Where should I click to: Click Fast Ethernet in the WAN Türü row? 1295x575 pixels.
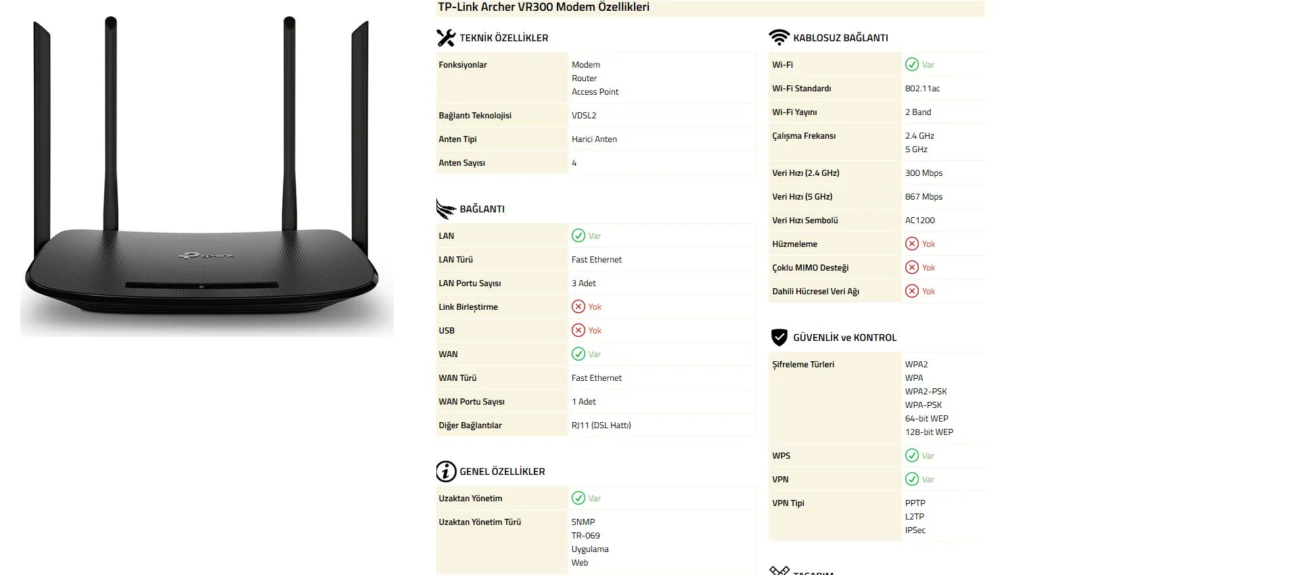596,378
